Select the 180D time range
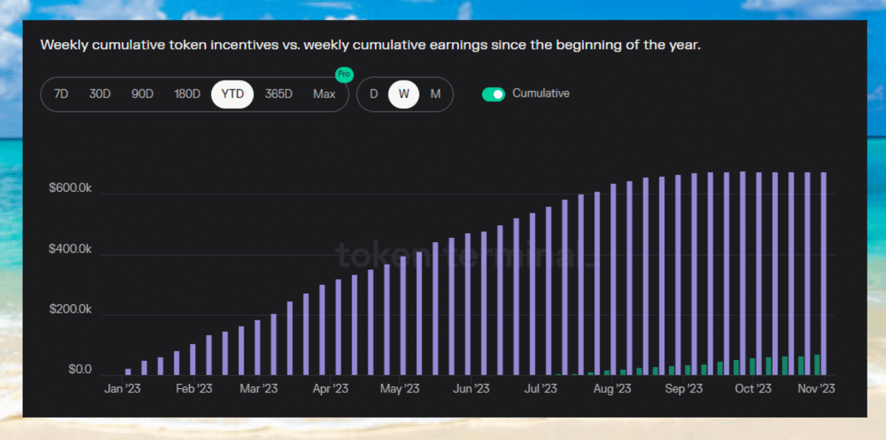Image resolution: width=886 pixels, height=440 pixels. 187,94
